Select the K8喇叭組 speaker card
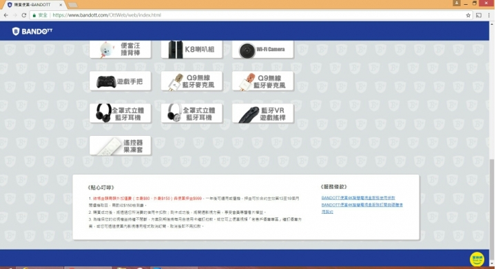This screenshot has width=496, height=269. pyautogui.click(x=192, y=50)
